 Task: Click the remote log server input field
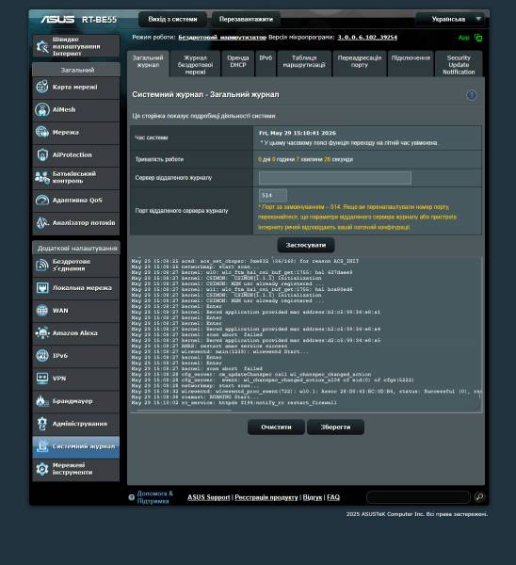pyautogui.click(x=335, y=178)
